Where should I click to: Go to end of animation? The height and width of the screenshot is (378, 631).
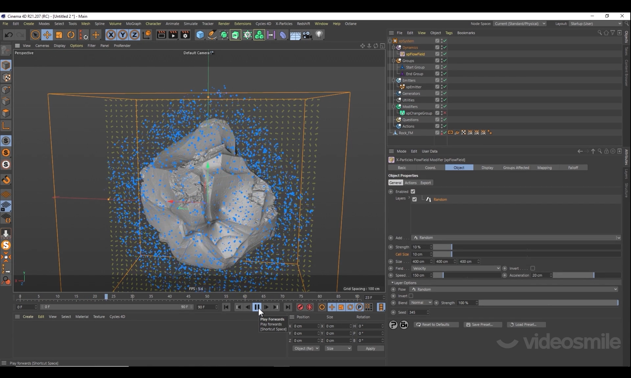coord(288,307)
